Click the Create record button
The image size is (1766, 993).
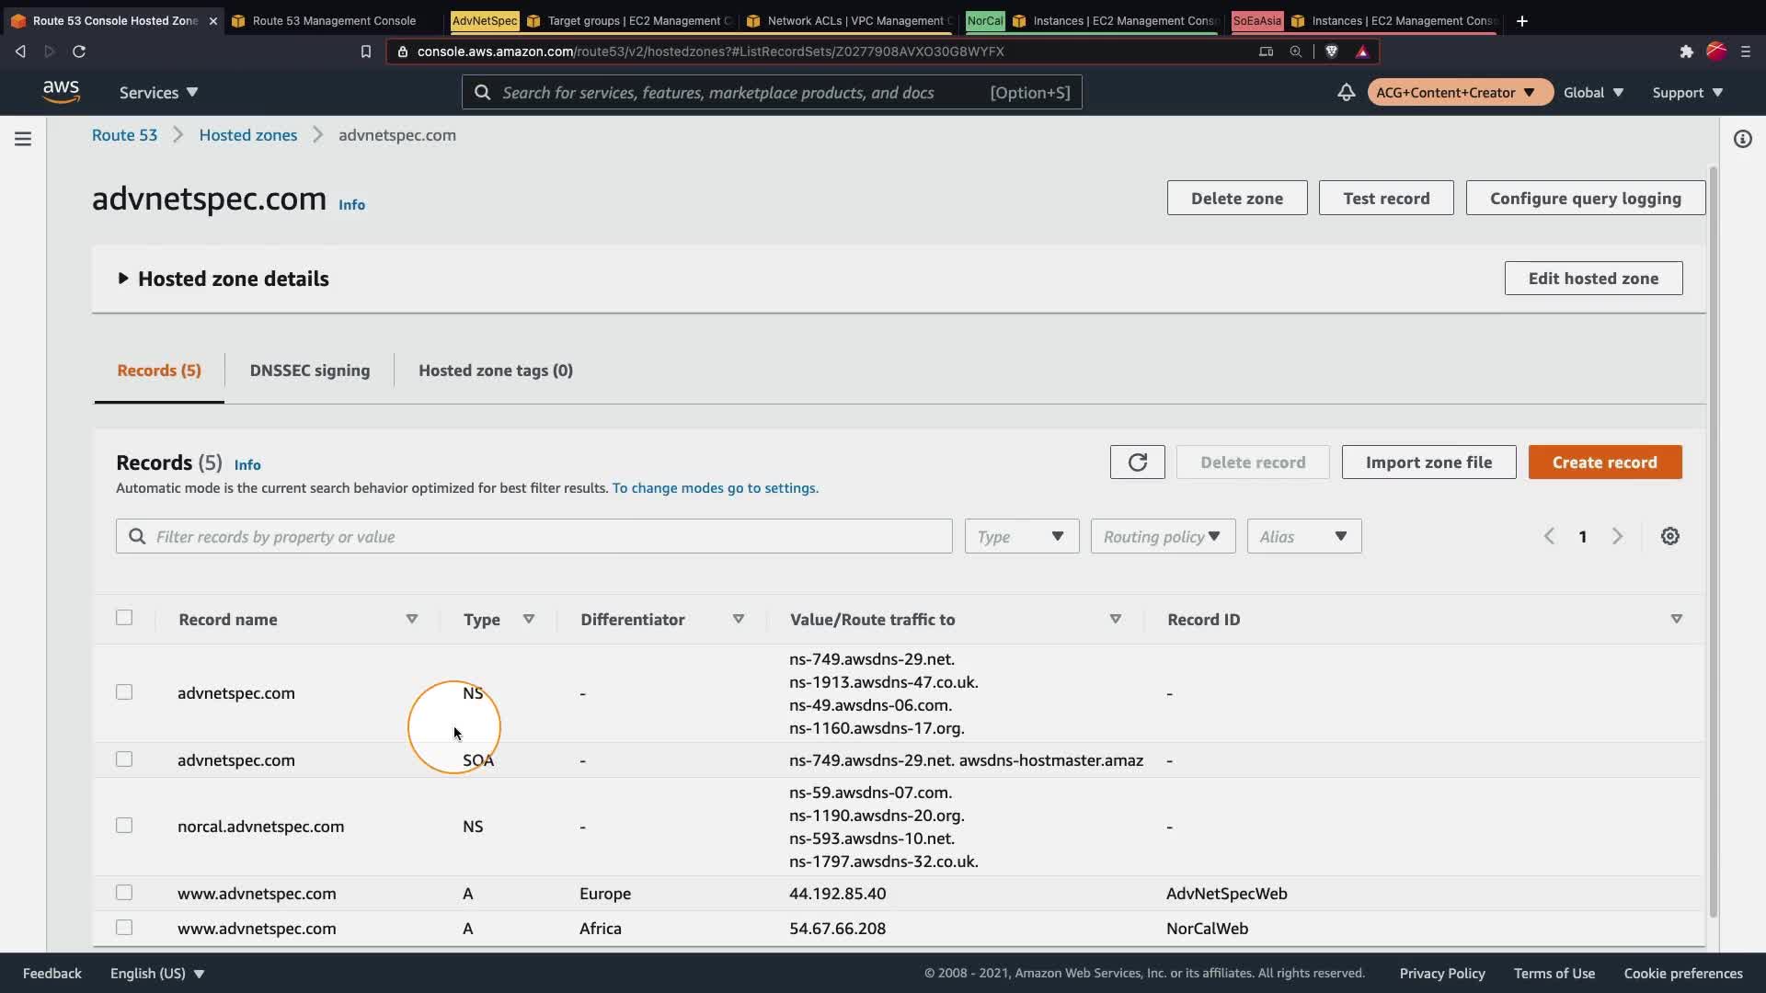(x=1604, y=462)
